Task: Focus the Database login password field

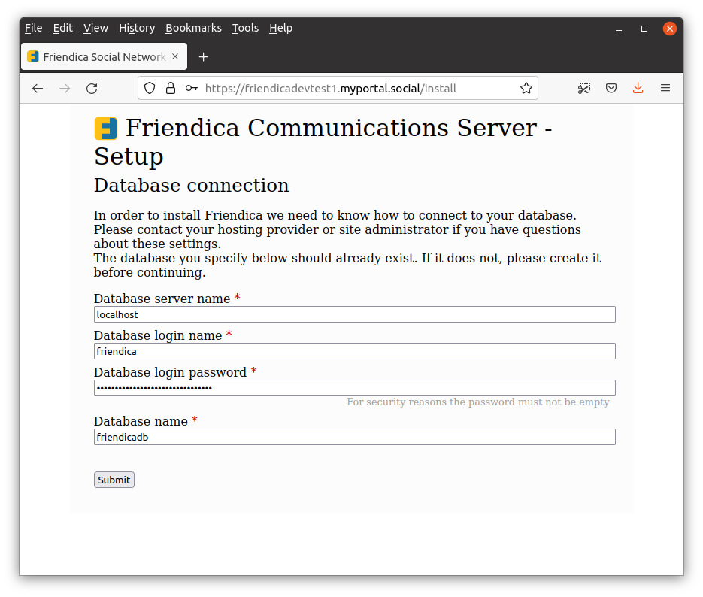Action: point(354,388)
